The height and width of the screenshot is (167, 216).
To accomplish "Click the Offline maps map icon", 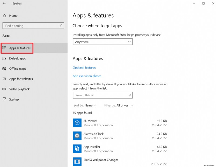I will (4, 69).
